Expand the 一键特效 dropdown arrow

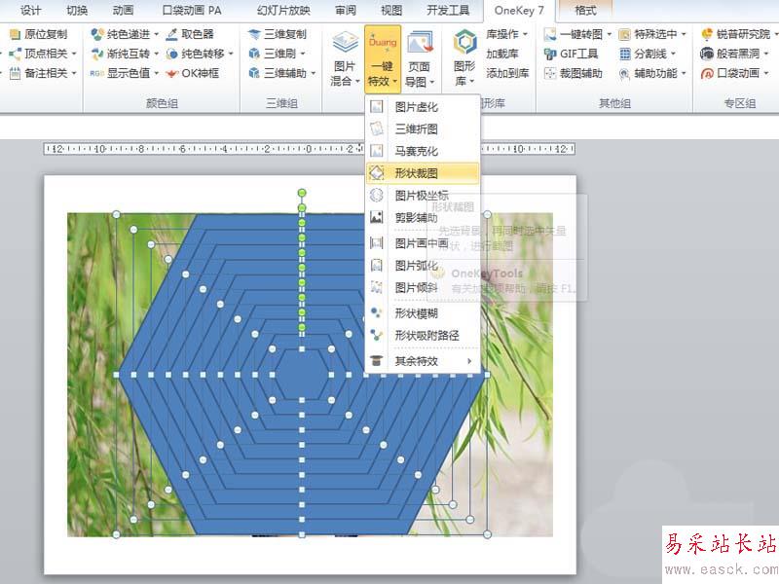(395, 81)
